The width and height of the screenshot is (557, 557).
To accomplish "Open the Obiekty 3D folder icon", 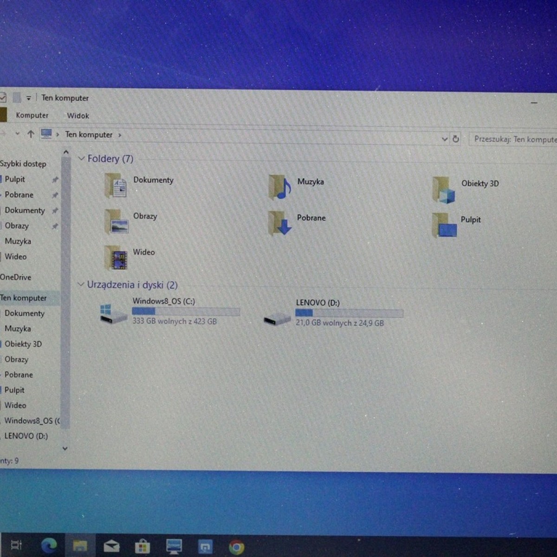I will tap(444, 190).
